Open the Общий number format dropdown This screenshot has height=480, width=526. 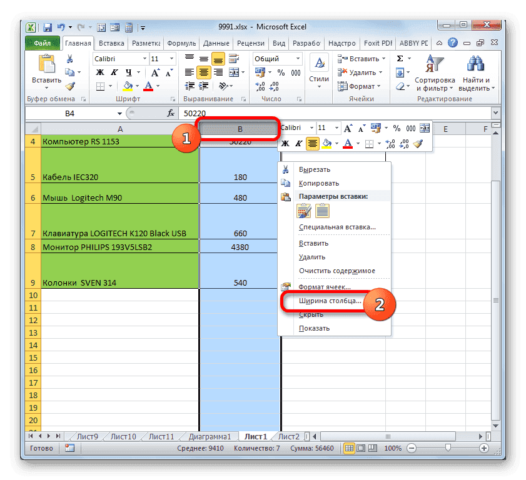276,57
